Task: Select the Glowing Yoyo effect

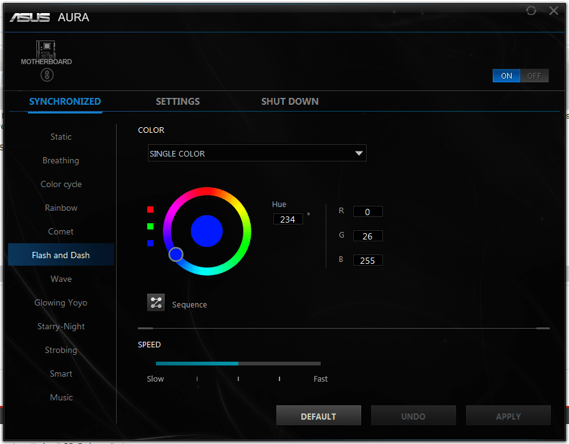Action: click(x=61, y=302)
